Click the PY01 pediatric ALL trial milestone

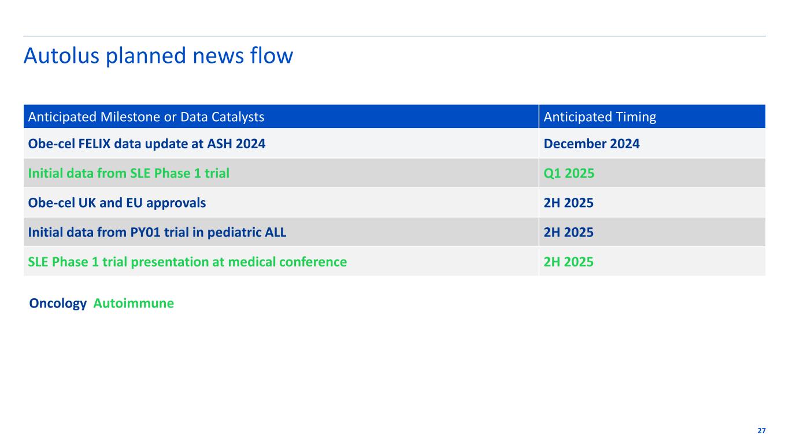pos(157,232)
